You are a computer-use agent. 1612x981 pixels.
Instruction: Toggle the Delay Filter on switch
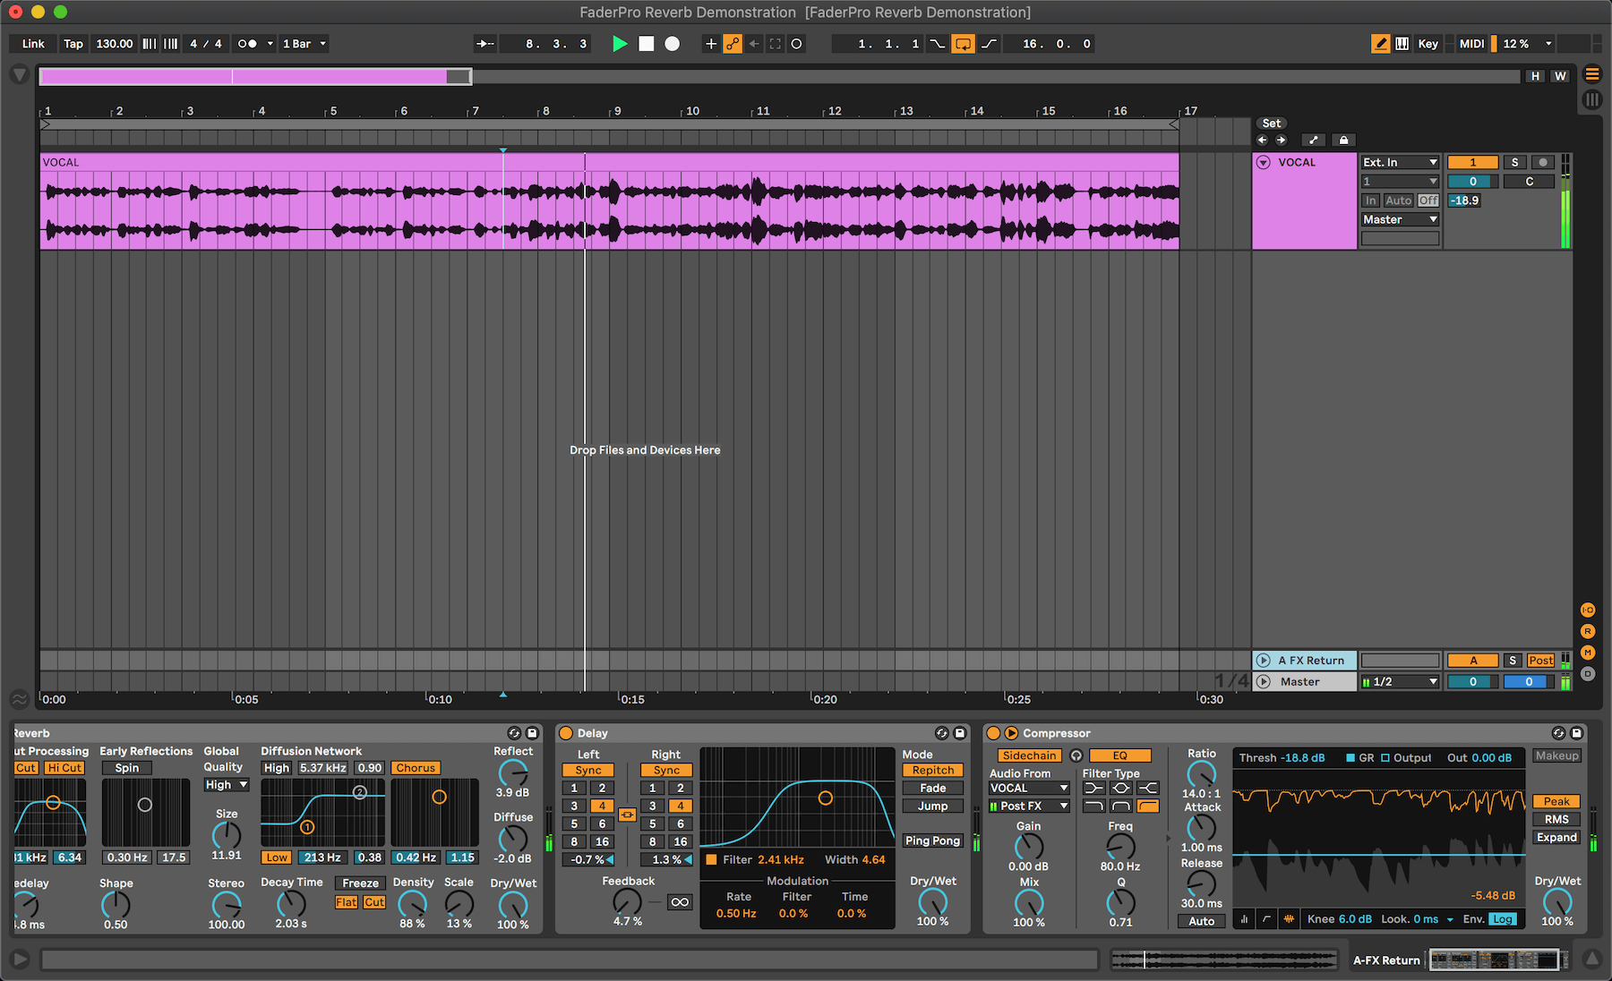711,859
